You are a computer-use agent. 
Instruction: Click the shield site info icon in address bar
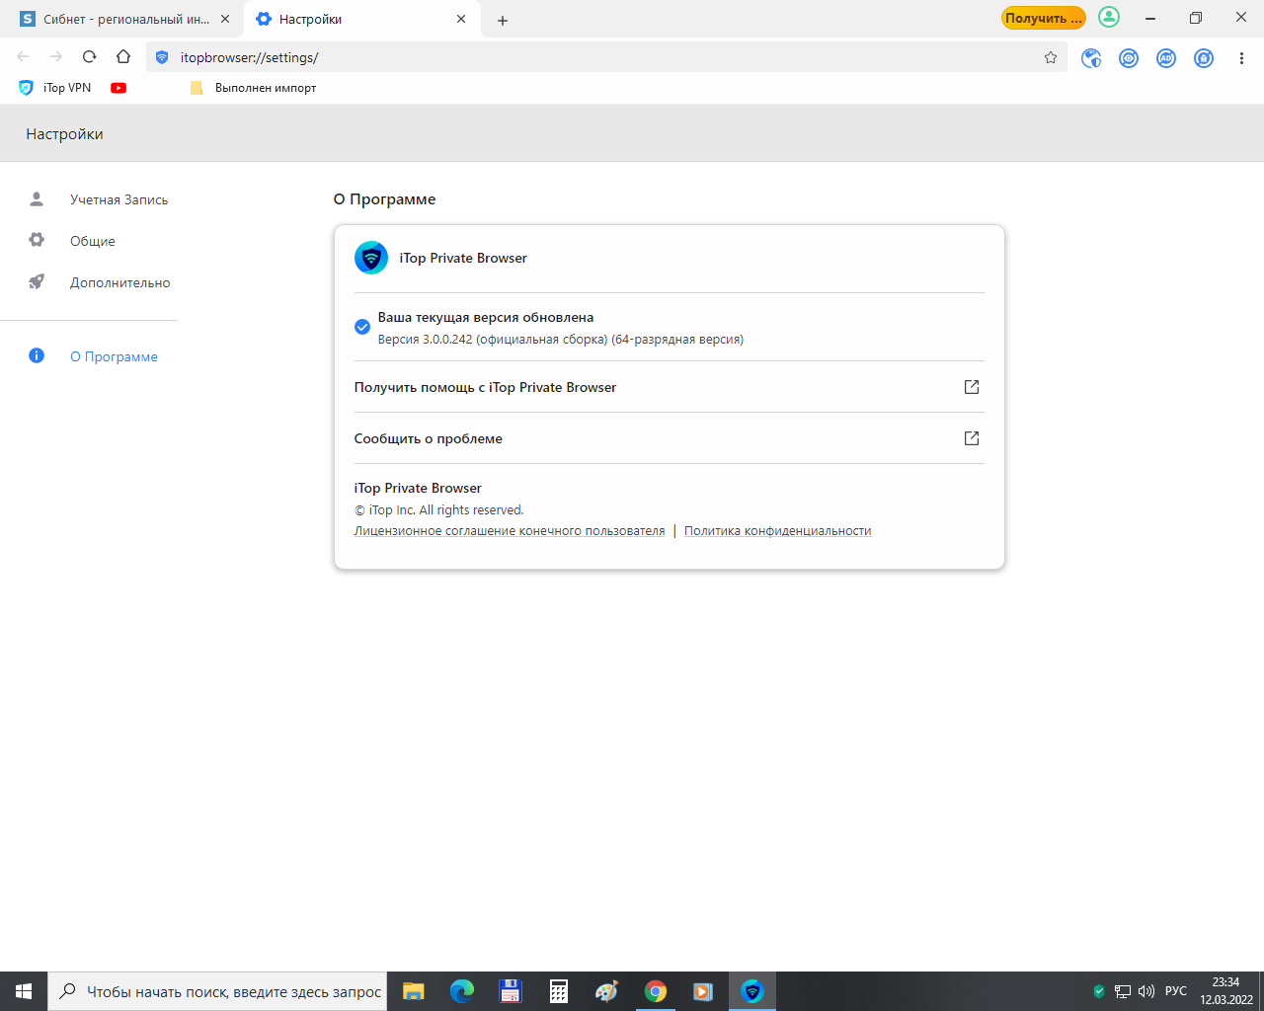click(162, 57)
